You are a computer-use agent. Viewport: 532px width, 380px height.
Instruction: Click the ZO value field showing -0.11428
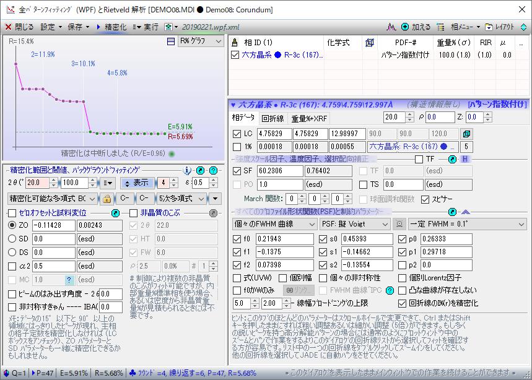point(54,225)
